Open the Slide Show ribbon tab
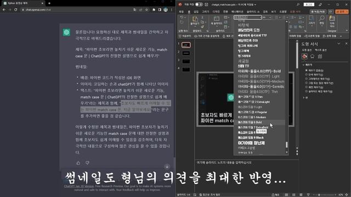This screenshot has width=351, height=197. tap(253, 11)
